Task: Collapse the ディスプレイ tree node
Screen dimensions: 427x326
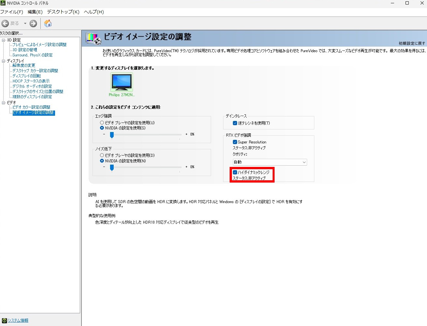Action: (4, 61)
